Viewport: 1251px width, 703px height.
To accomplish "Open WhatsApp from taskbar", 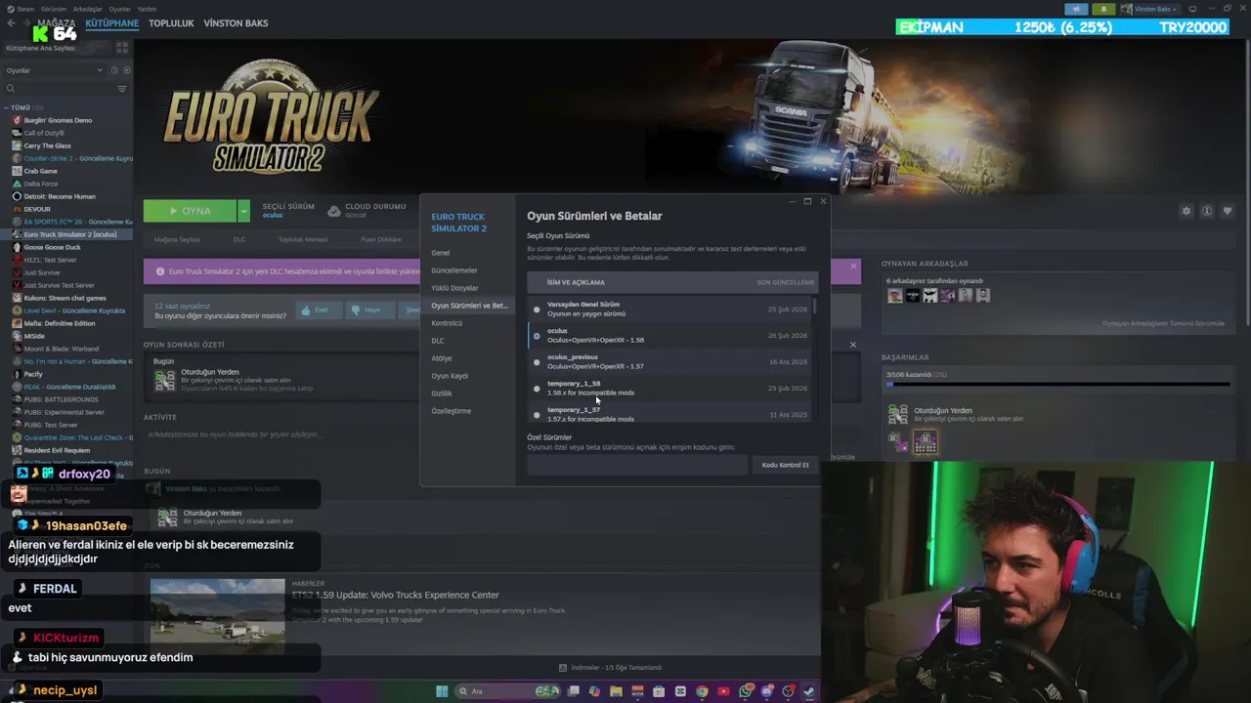I will pos(745,691).
